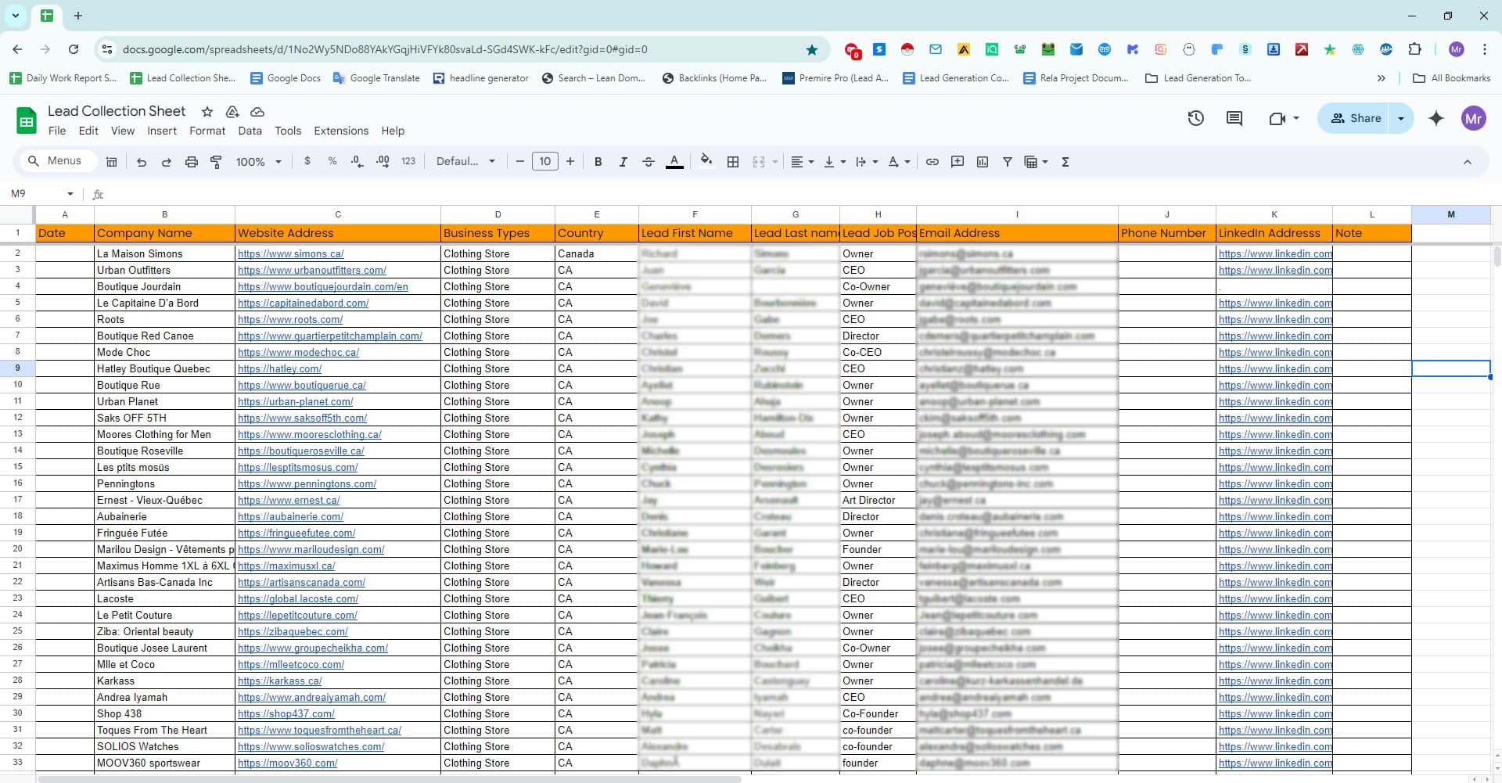1502x783 pixels.
Task: Toggle strikethrough formatting
Action: (649, 162)
